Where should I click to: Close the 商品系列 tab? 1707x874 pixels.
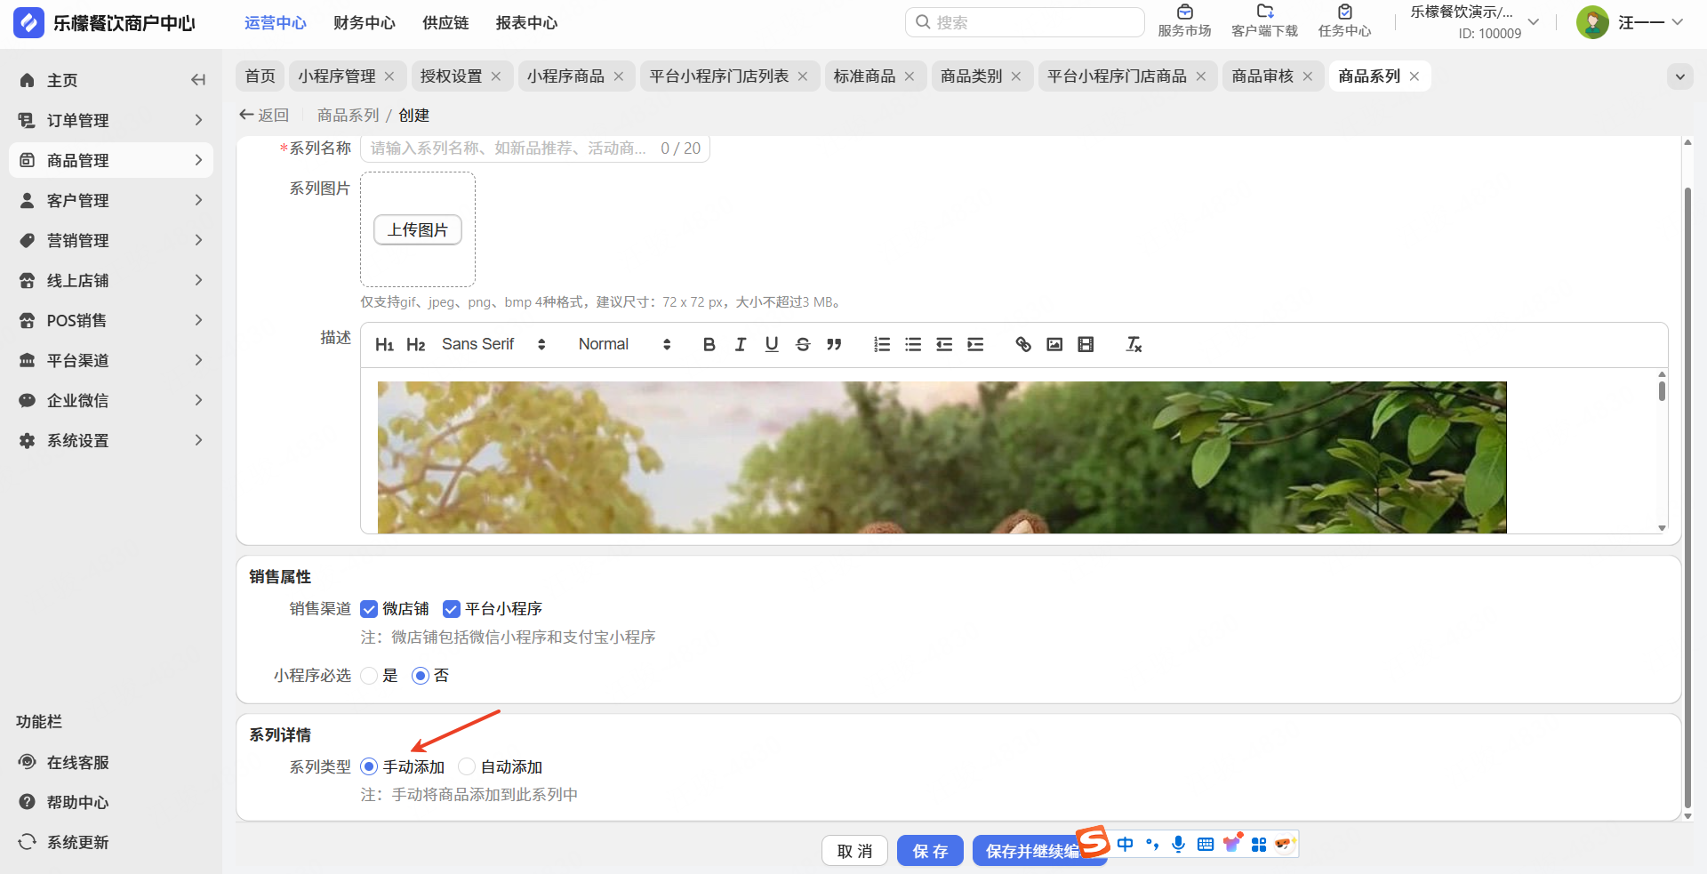(x=1414, y=76)
